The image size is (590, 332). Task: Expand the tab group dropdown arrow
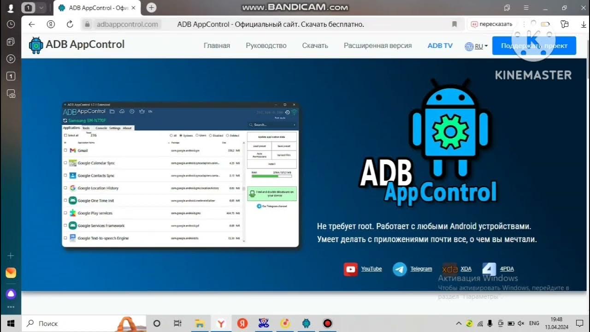pyautogui.click(x=41, y=8)
